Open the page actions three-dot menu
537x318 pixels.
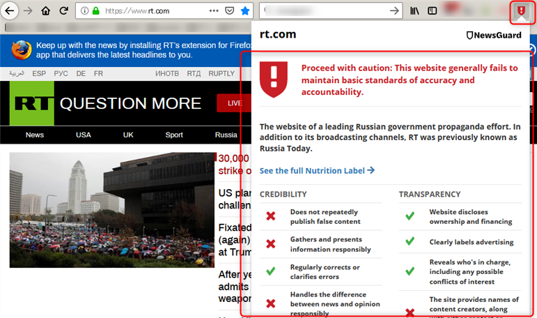(213, 10)
